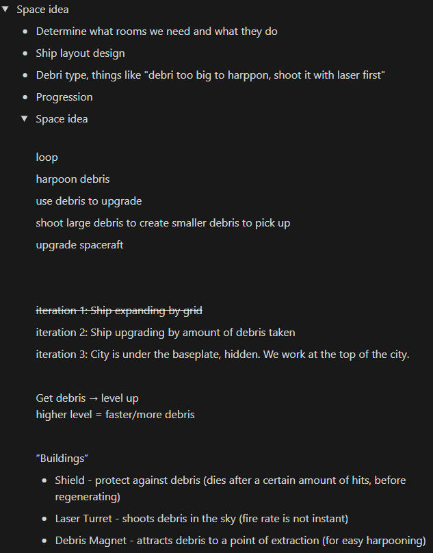The image size is (433, 553).
Task: Place cursor in the Debri type line
Action: click(211, 75)
